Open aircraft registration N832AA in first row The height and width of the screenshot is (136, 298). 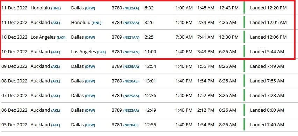click(131, 8)
